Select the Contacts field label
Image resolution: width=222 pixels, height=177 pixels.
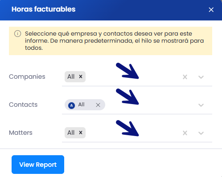click(23, 105)
